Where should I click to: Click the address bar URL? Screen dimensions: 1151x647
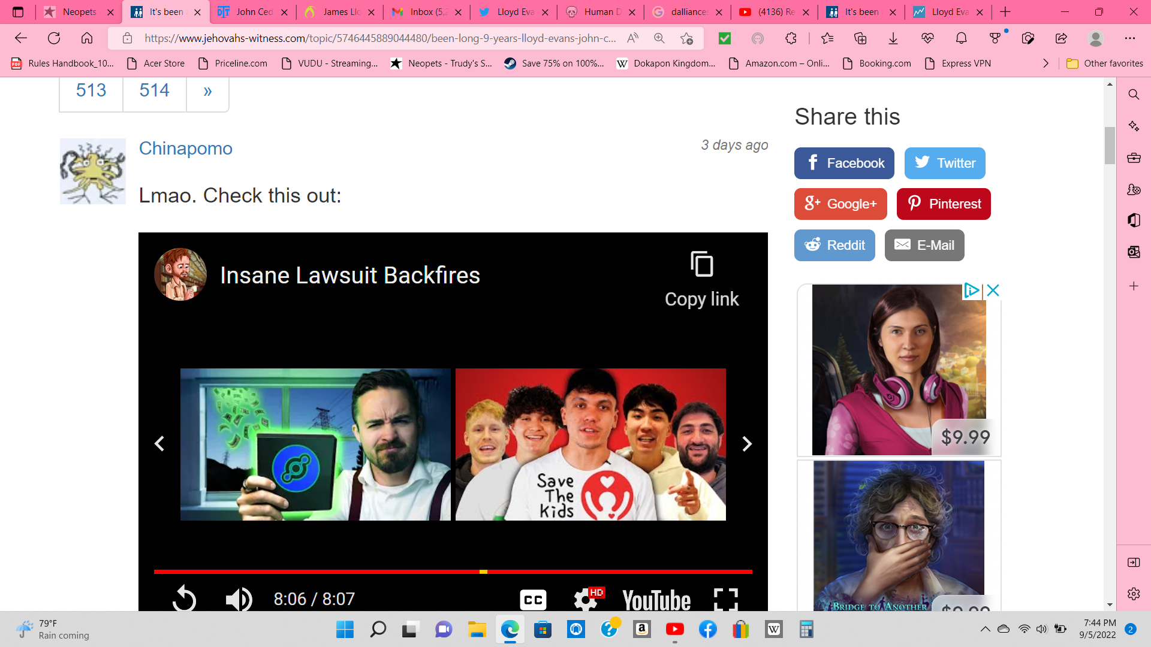tap(380, 38)
